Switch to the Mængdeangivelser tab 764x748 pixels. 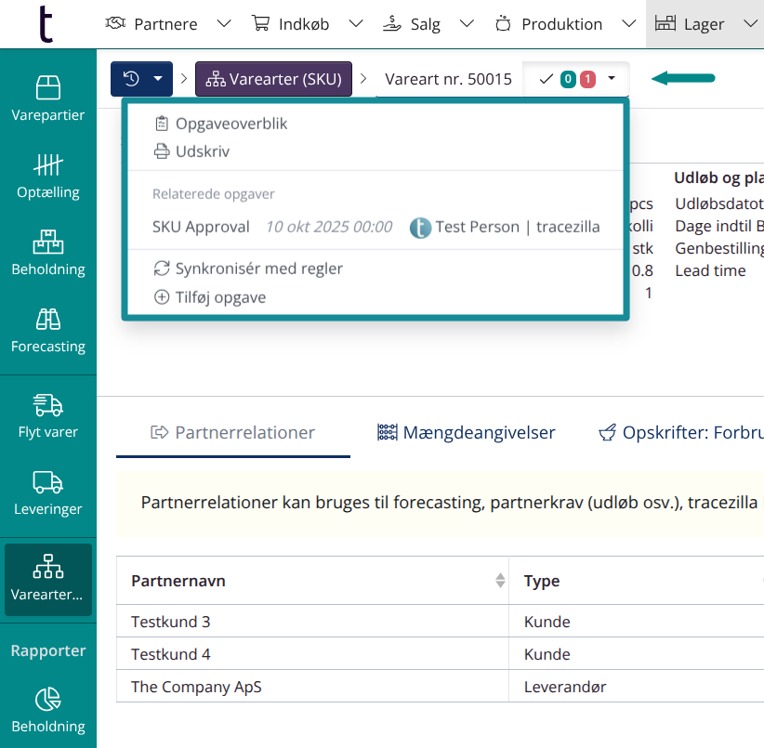466,432
